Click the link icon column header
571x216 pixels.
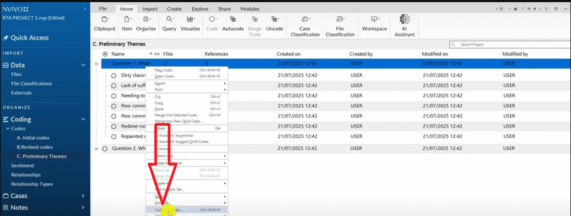pyautogui.click(x=157, y=54)
